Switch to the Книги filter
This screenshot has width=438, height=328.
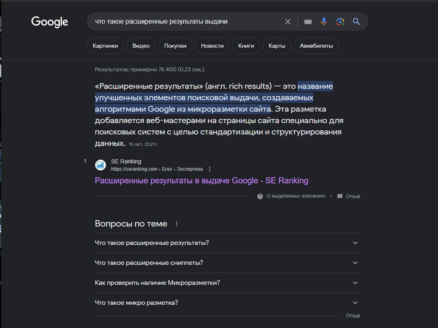[246, 46]
